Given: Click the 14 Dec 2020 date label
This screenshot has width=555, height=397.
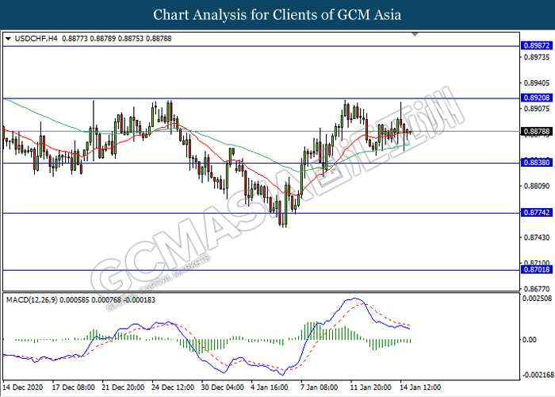Looking at the screenshot, I should pyautogui.click(x=23, y=387).
